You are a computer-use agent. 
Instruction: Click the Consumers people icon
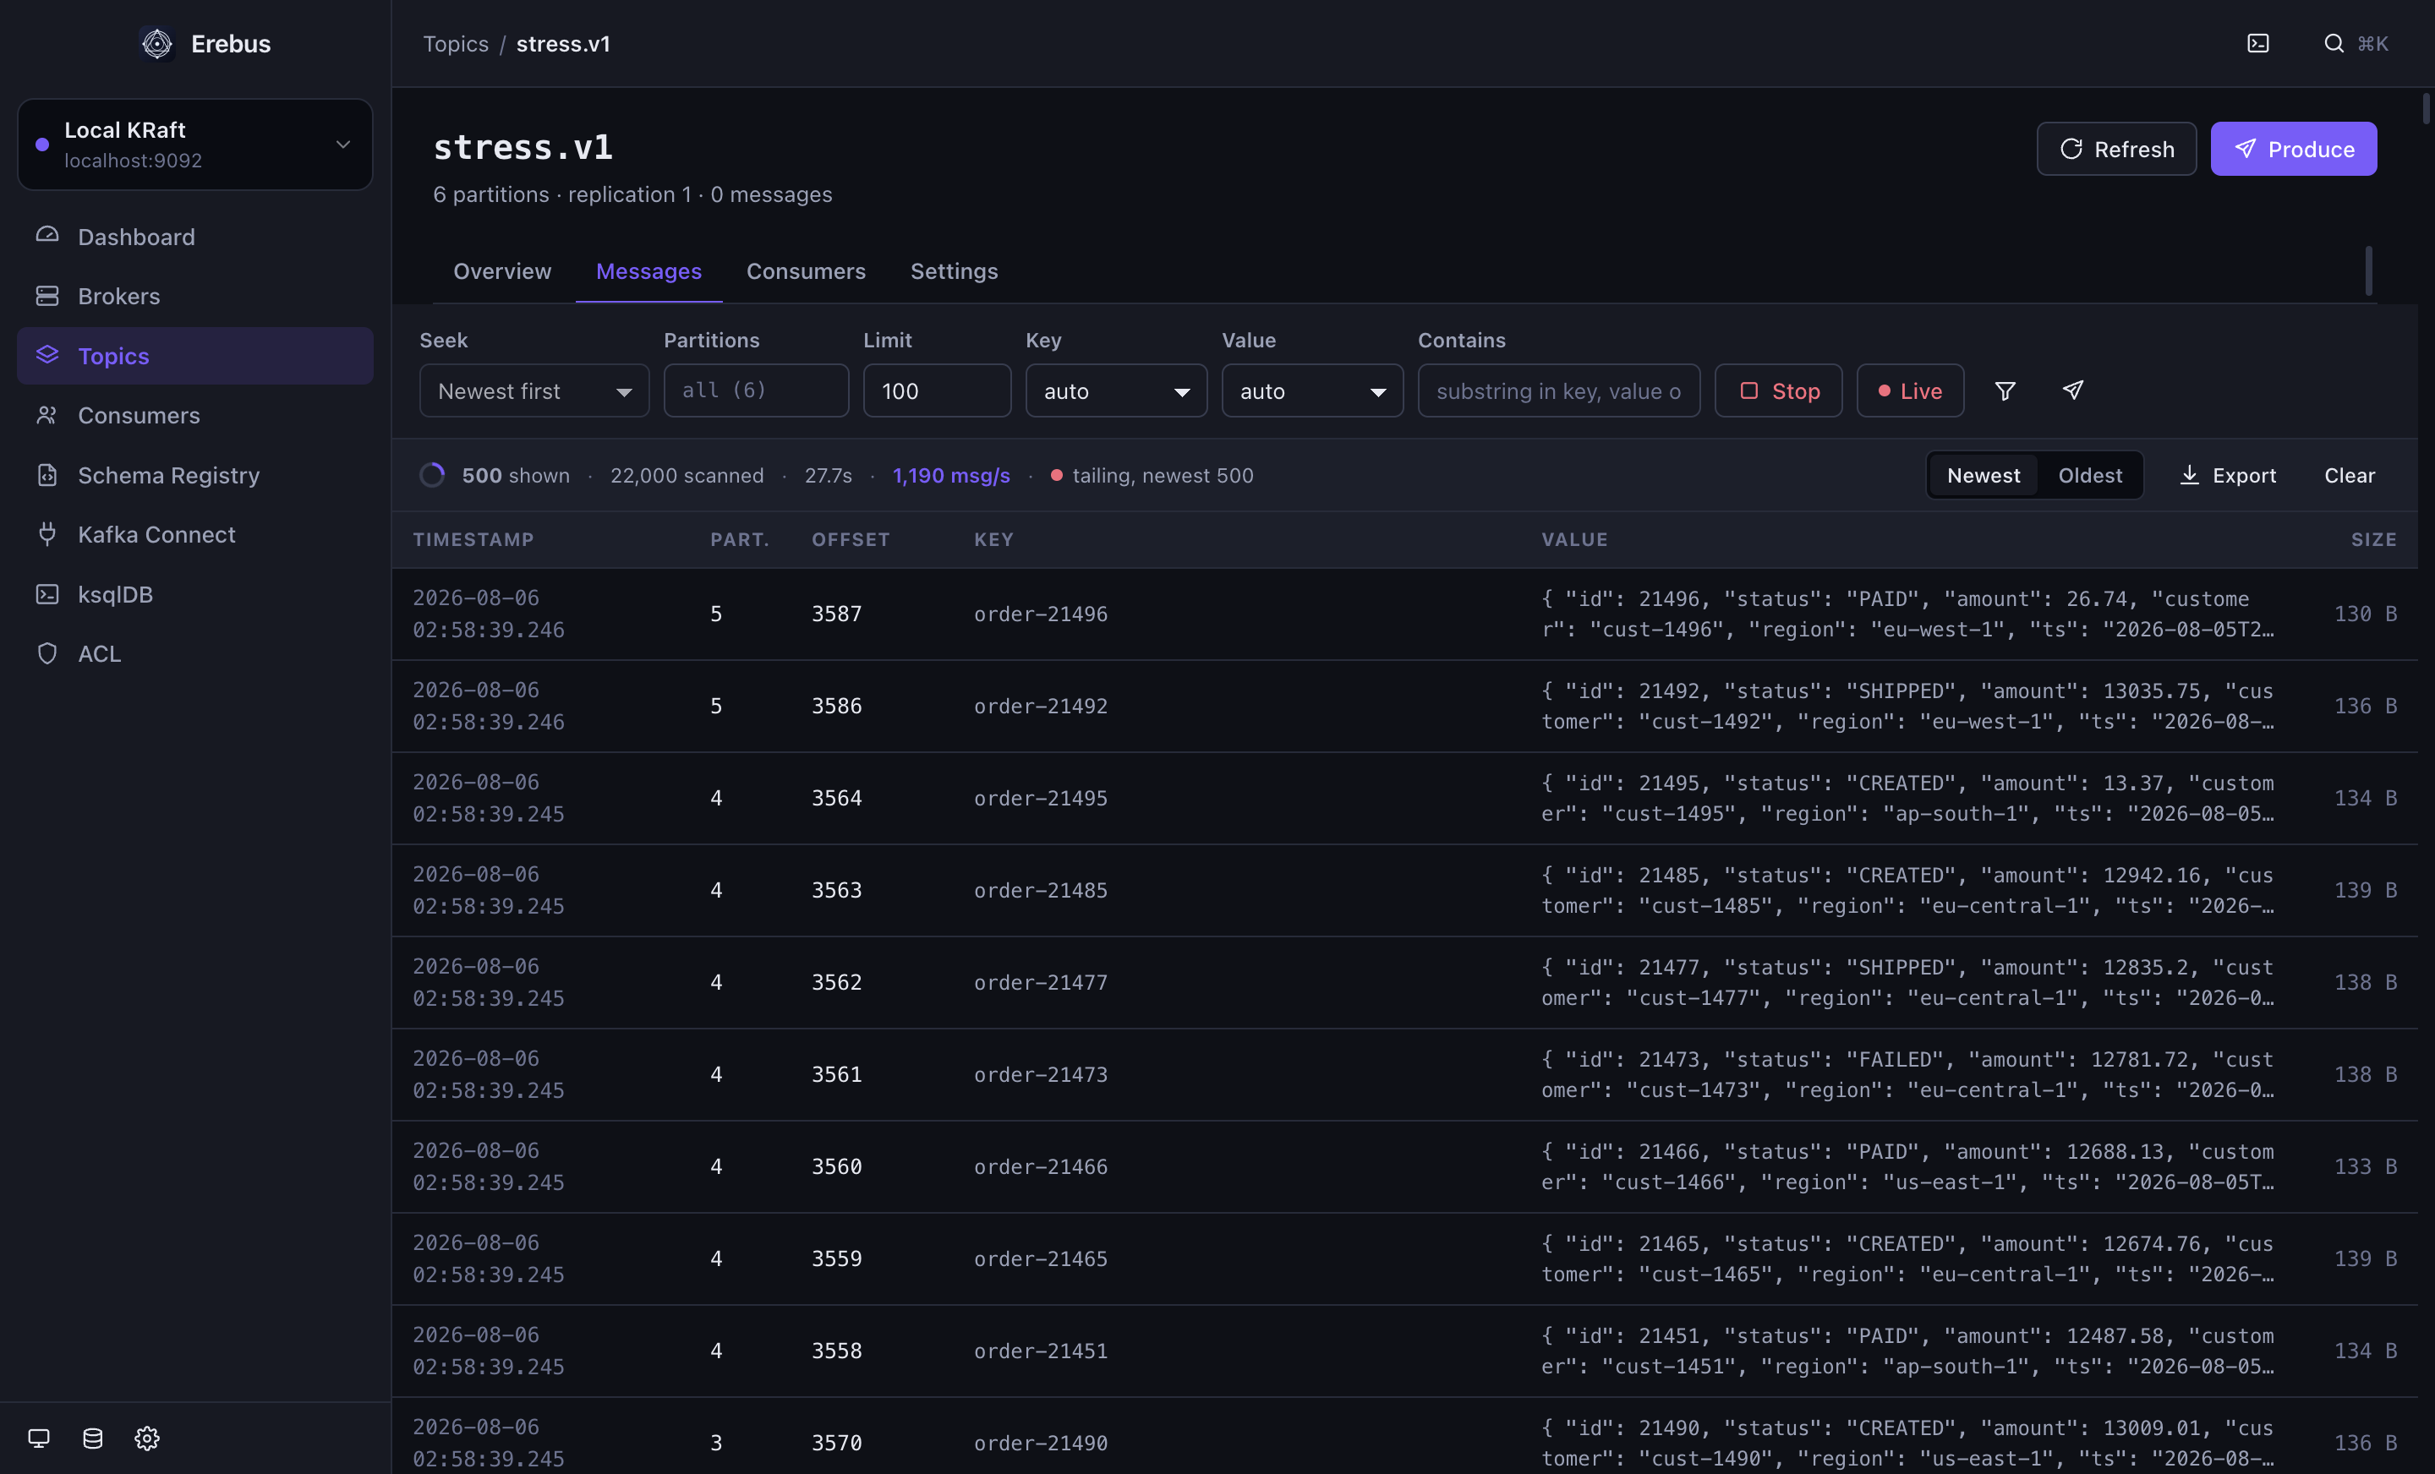[47, 415]
